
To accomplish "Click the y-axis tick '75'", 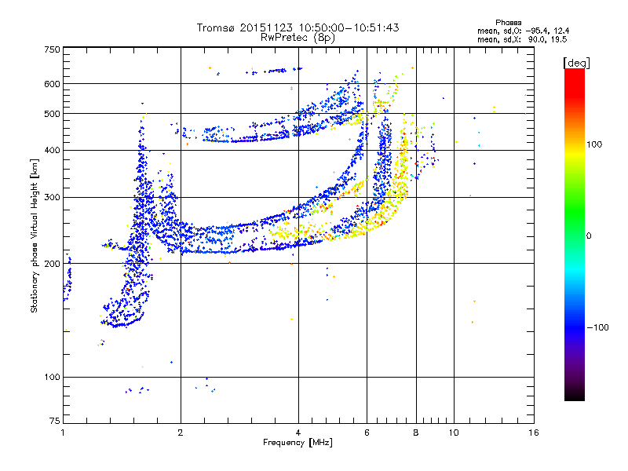I will (55, 421).
